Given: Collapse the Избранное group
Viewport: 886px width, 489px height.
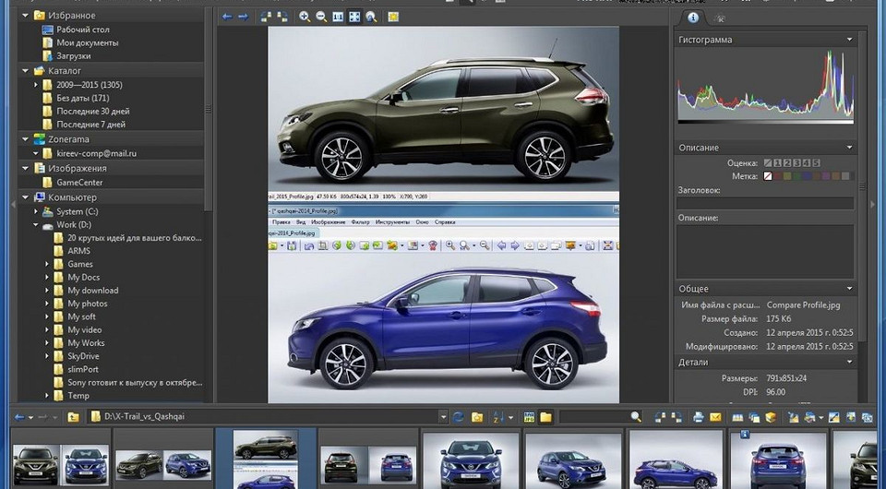Looking at the screenshot, I should coord(26,16).
